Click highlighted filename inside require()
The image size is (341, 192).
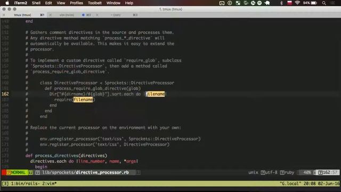tap(83, 100)
